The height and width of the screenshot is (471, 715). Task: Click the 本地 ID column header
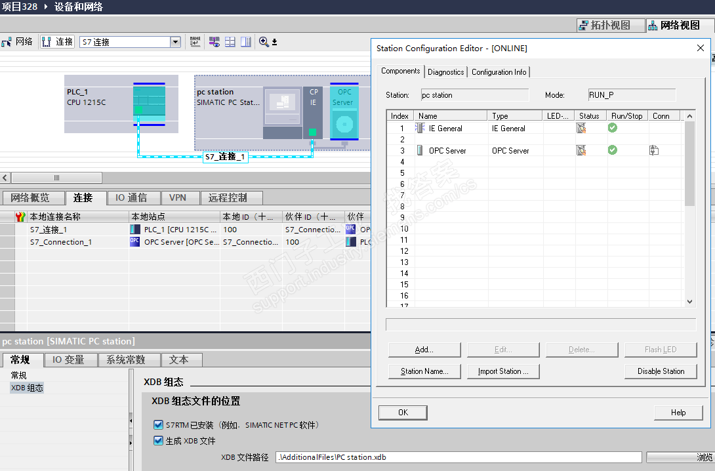tap(251, 216)
